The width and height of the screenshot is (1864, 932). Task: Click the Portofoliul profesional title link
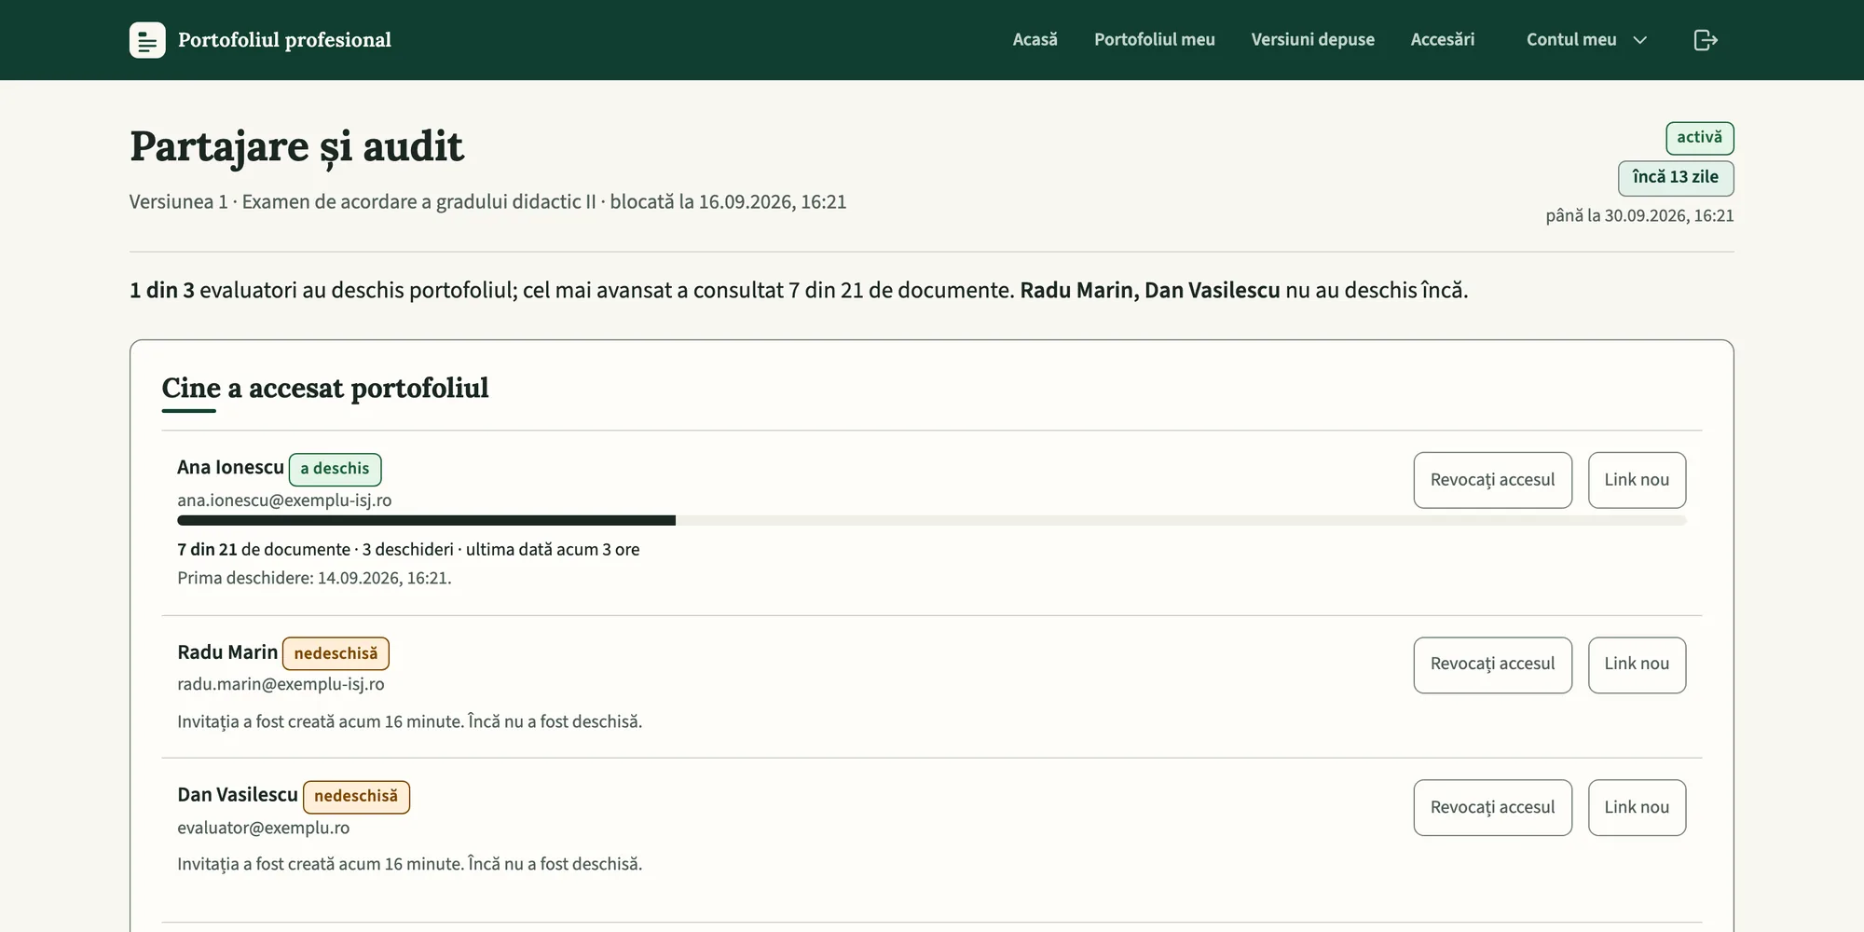pos(284,40)
